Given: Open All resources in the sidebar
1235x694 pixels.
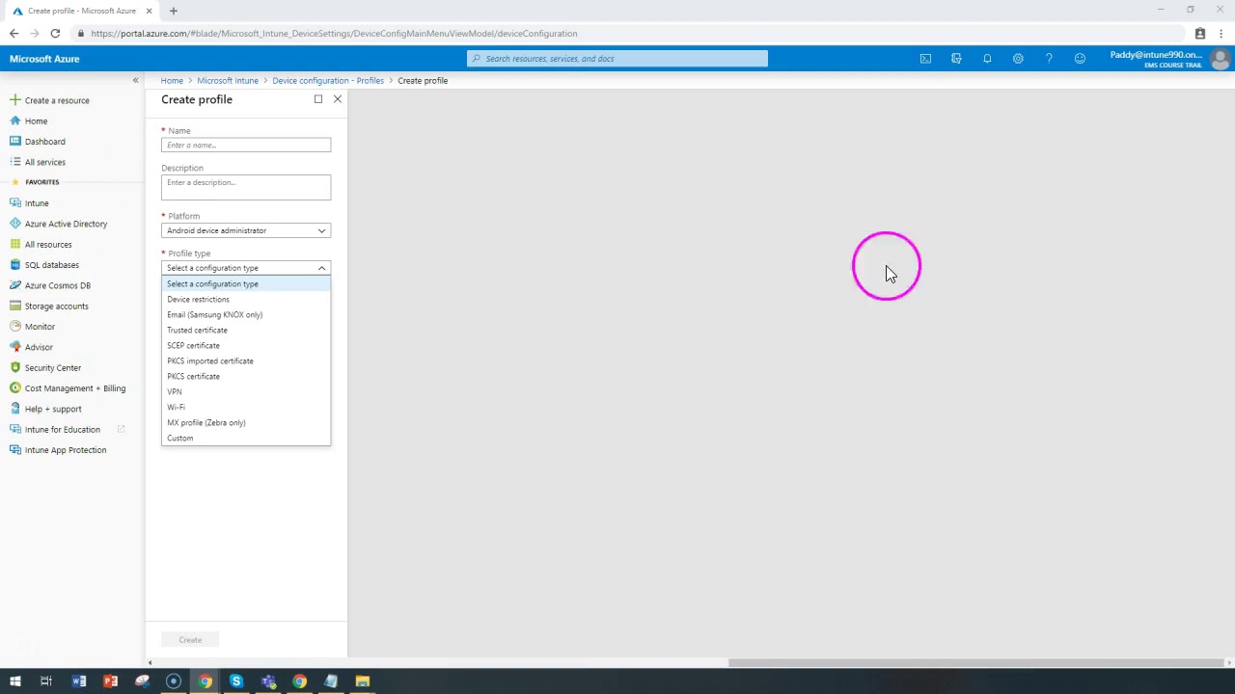Looking at the screenshot, I should (x=48, y=245).
